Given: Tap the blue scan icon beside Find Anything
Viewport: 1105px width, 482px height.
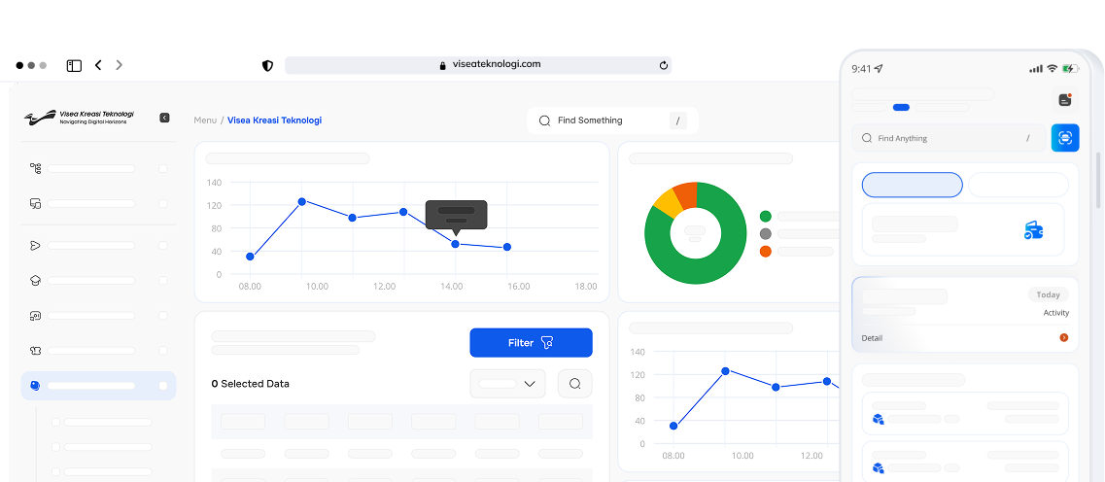Looking at the screenshot, I should tap(1065, 138).
